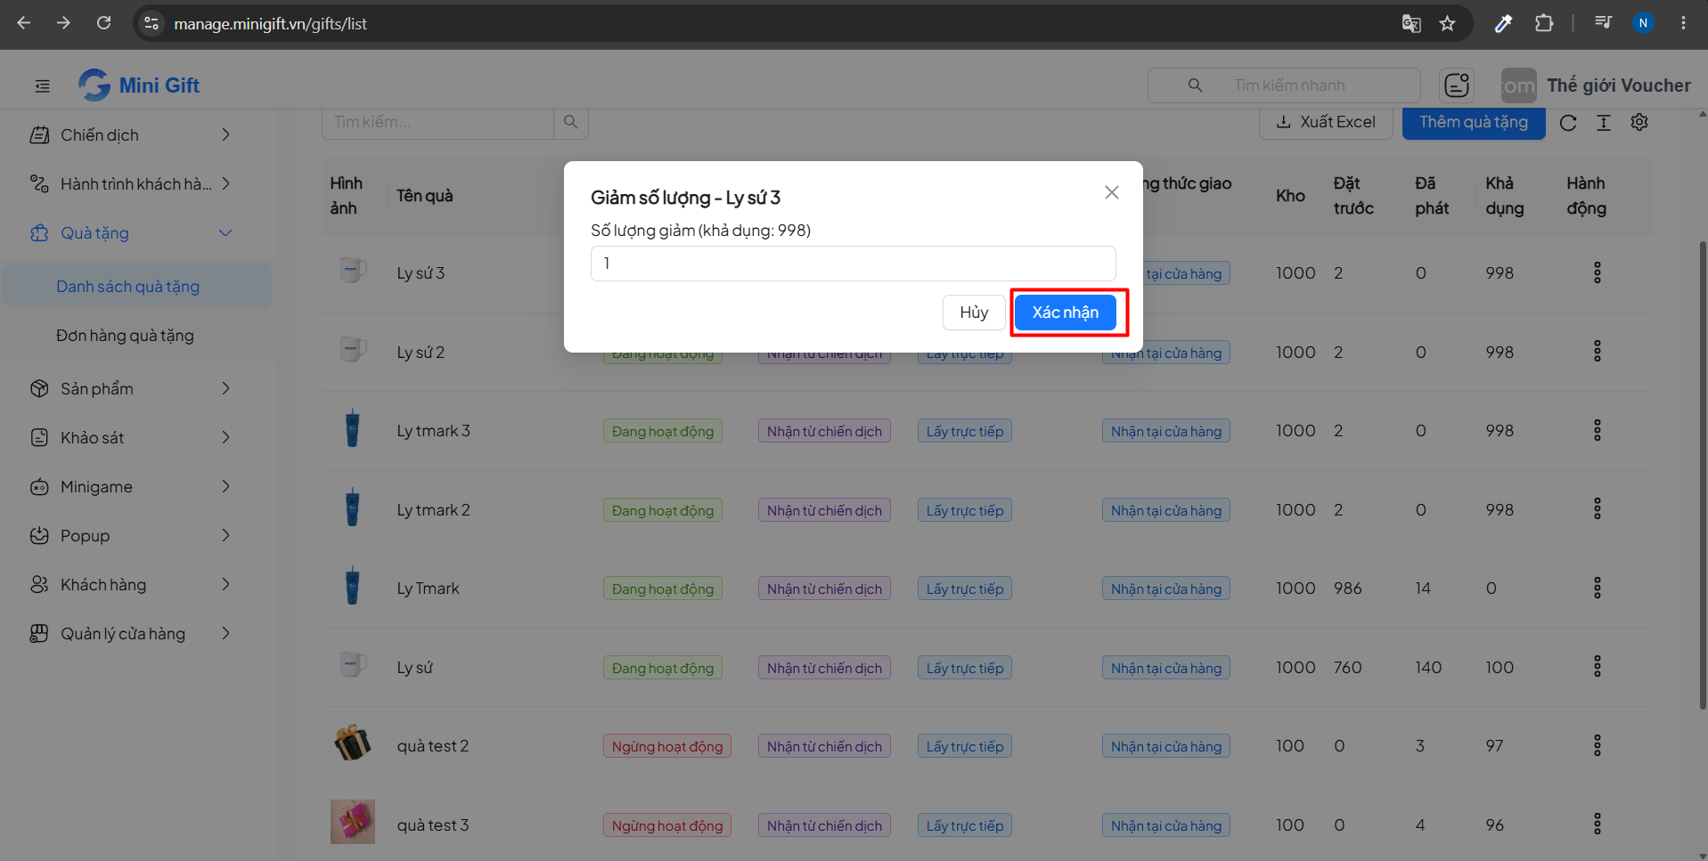Close the Giảm số lượng dialog

point(1111,192)
